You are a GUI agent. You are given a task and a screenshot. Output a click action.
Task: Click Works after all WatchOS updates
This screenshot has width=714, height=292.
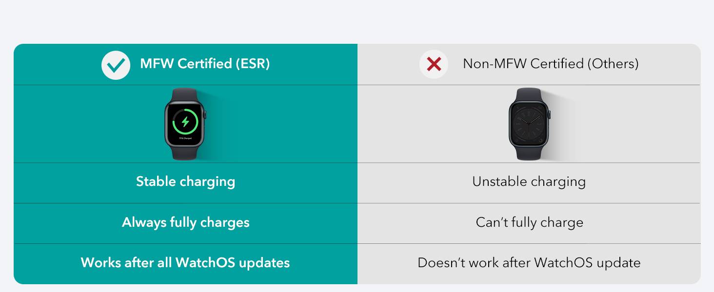(x=185, y=263)
